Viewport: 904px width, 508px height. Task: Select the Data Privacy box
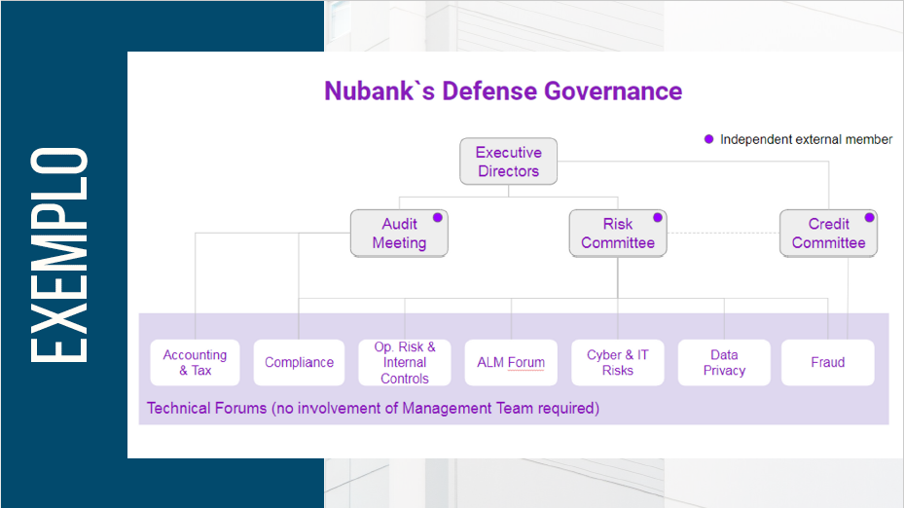pyautogui.click(x=724, y=363)
